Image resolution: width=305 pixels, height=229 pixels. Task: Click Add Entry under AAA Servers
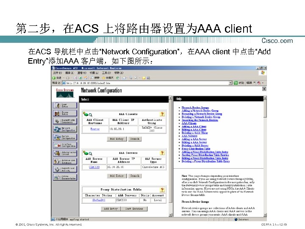coord(117,176)
